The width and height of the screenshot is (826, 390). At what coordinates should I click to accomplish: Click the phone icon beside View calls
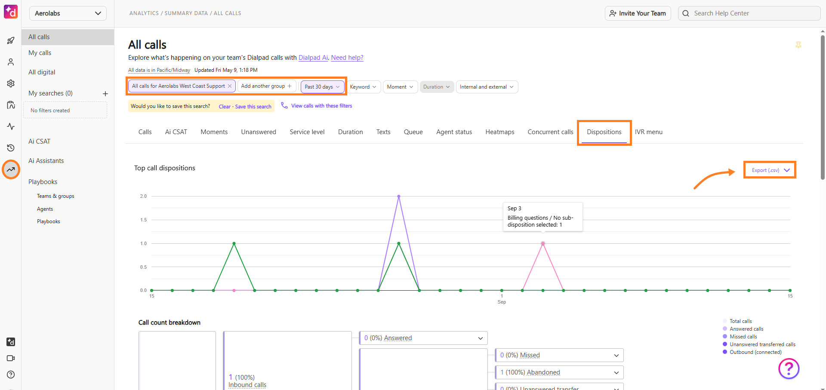point(284,105)
